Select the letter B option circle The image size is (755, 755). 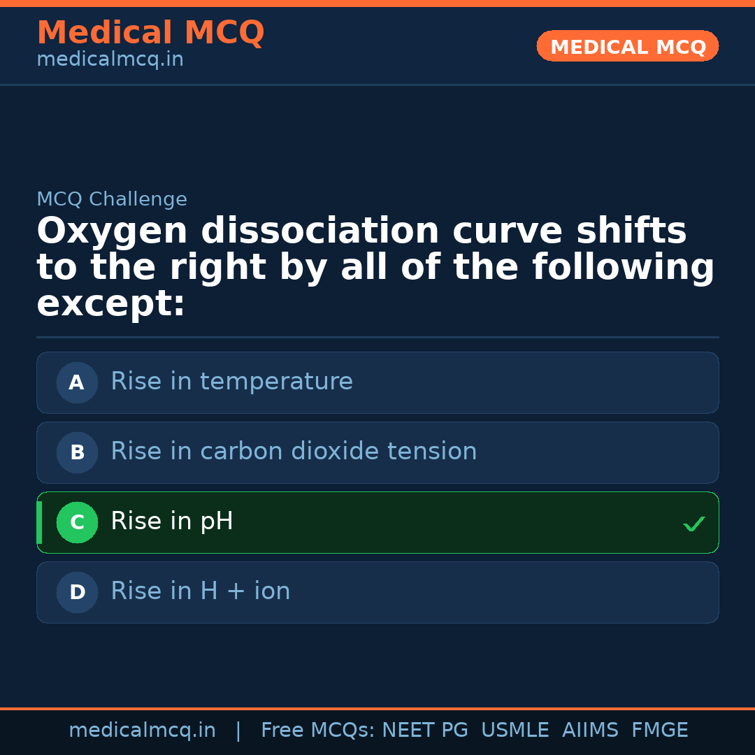(x=77, y=452)
